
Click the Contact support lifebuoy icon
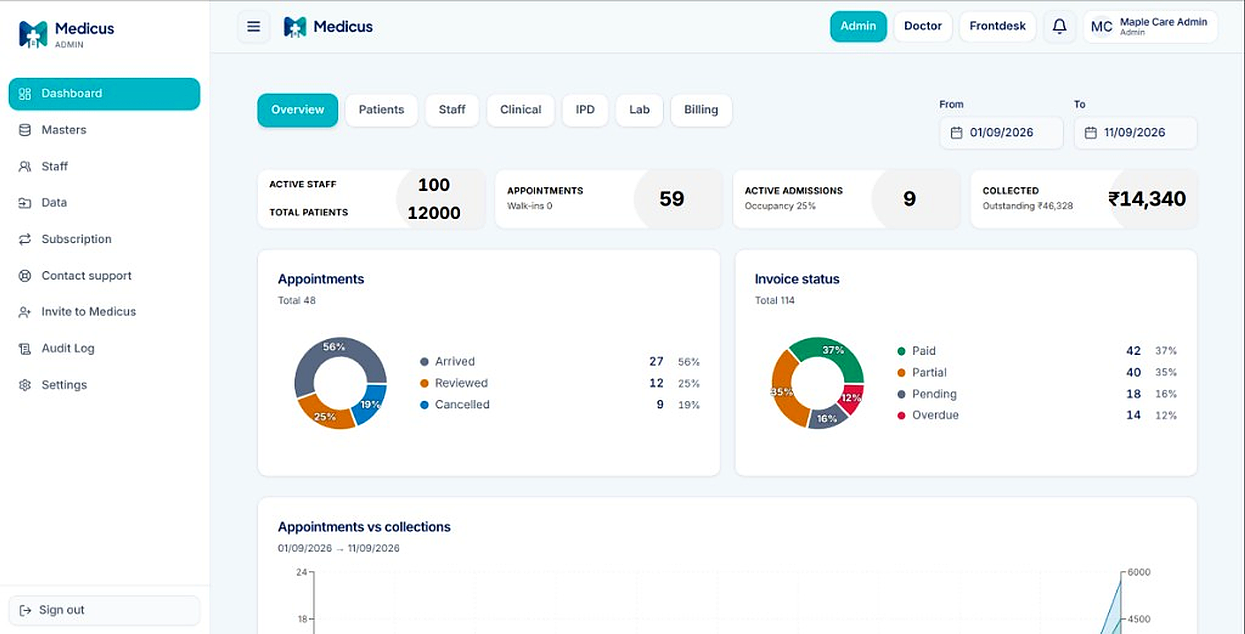[25, 276]
